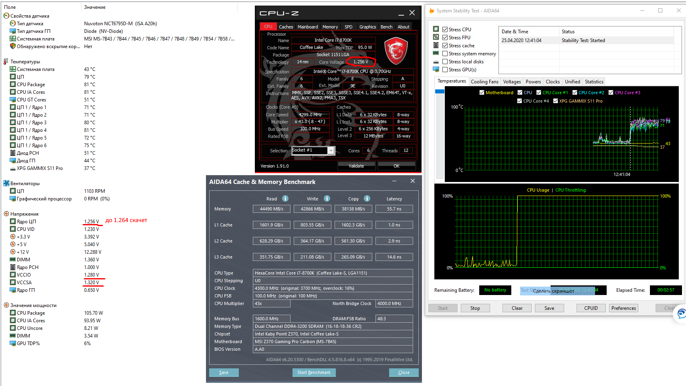The width and height of the screenshot is (686, 386).
Task: Switch to the Bench tab in CPU-Z
Action: tap(386, 27)
